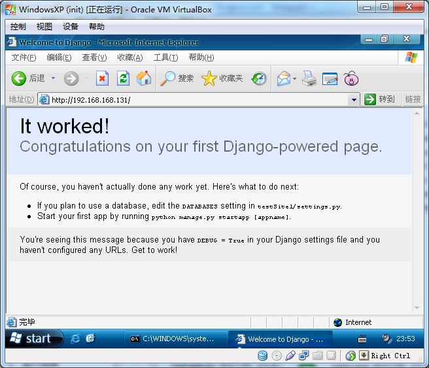Expand the Forward button history dropdown
The height and width of the screenshot is (368, 429).
(86, 78)
